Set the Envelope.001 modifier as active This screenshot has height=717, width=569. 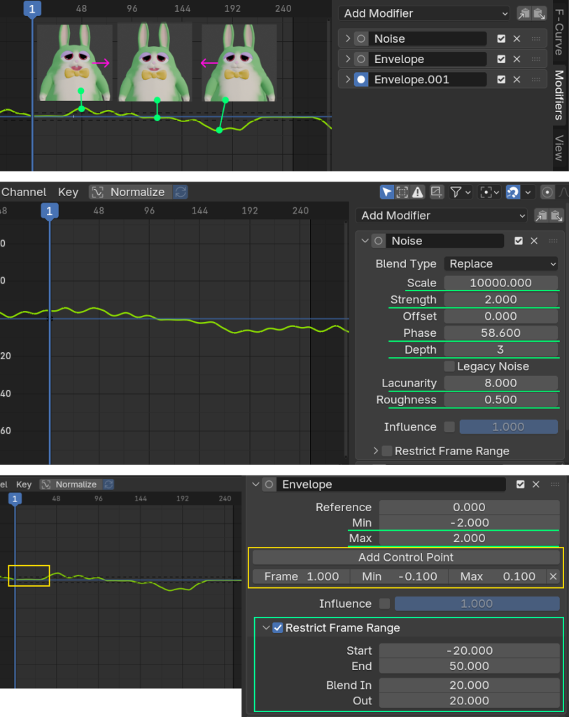pyautogui.click(x=361, y=80)
